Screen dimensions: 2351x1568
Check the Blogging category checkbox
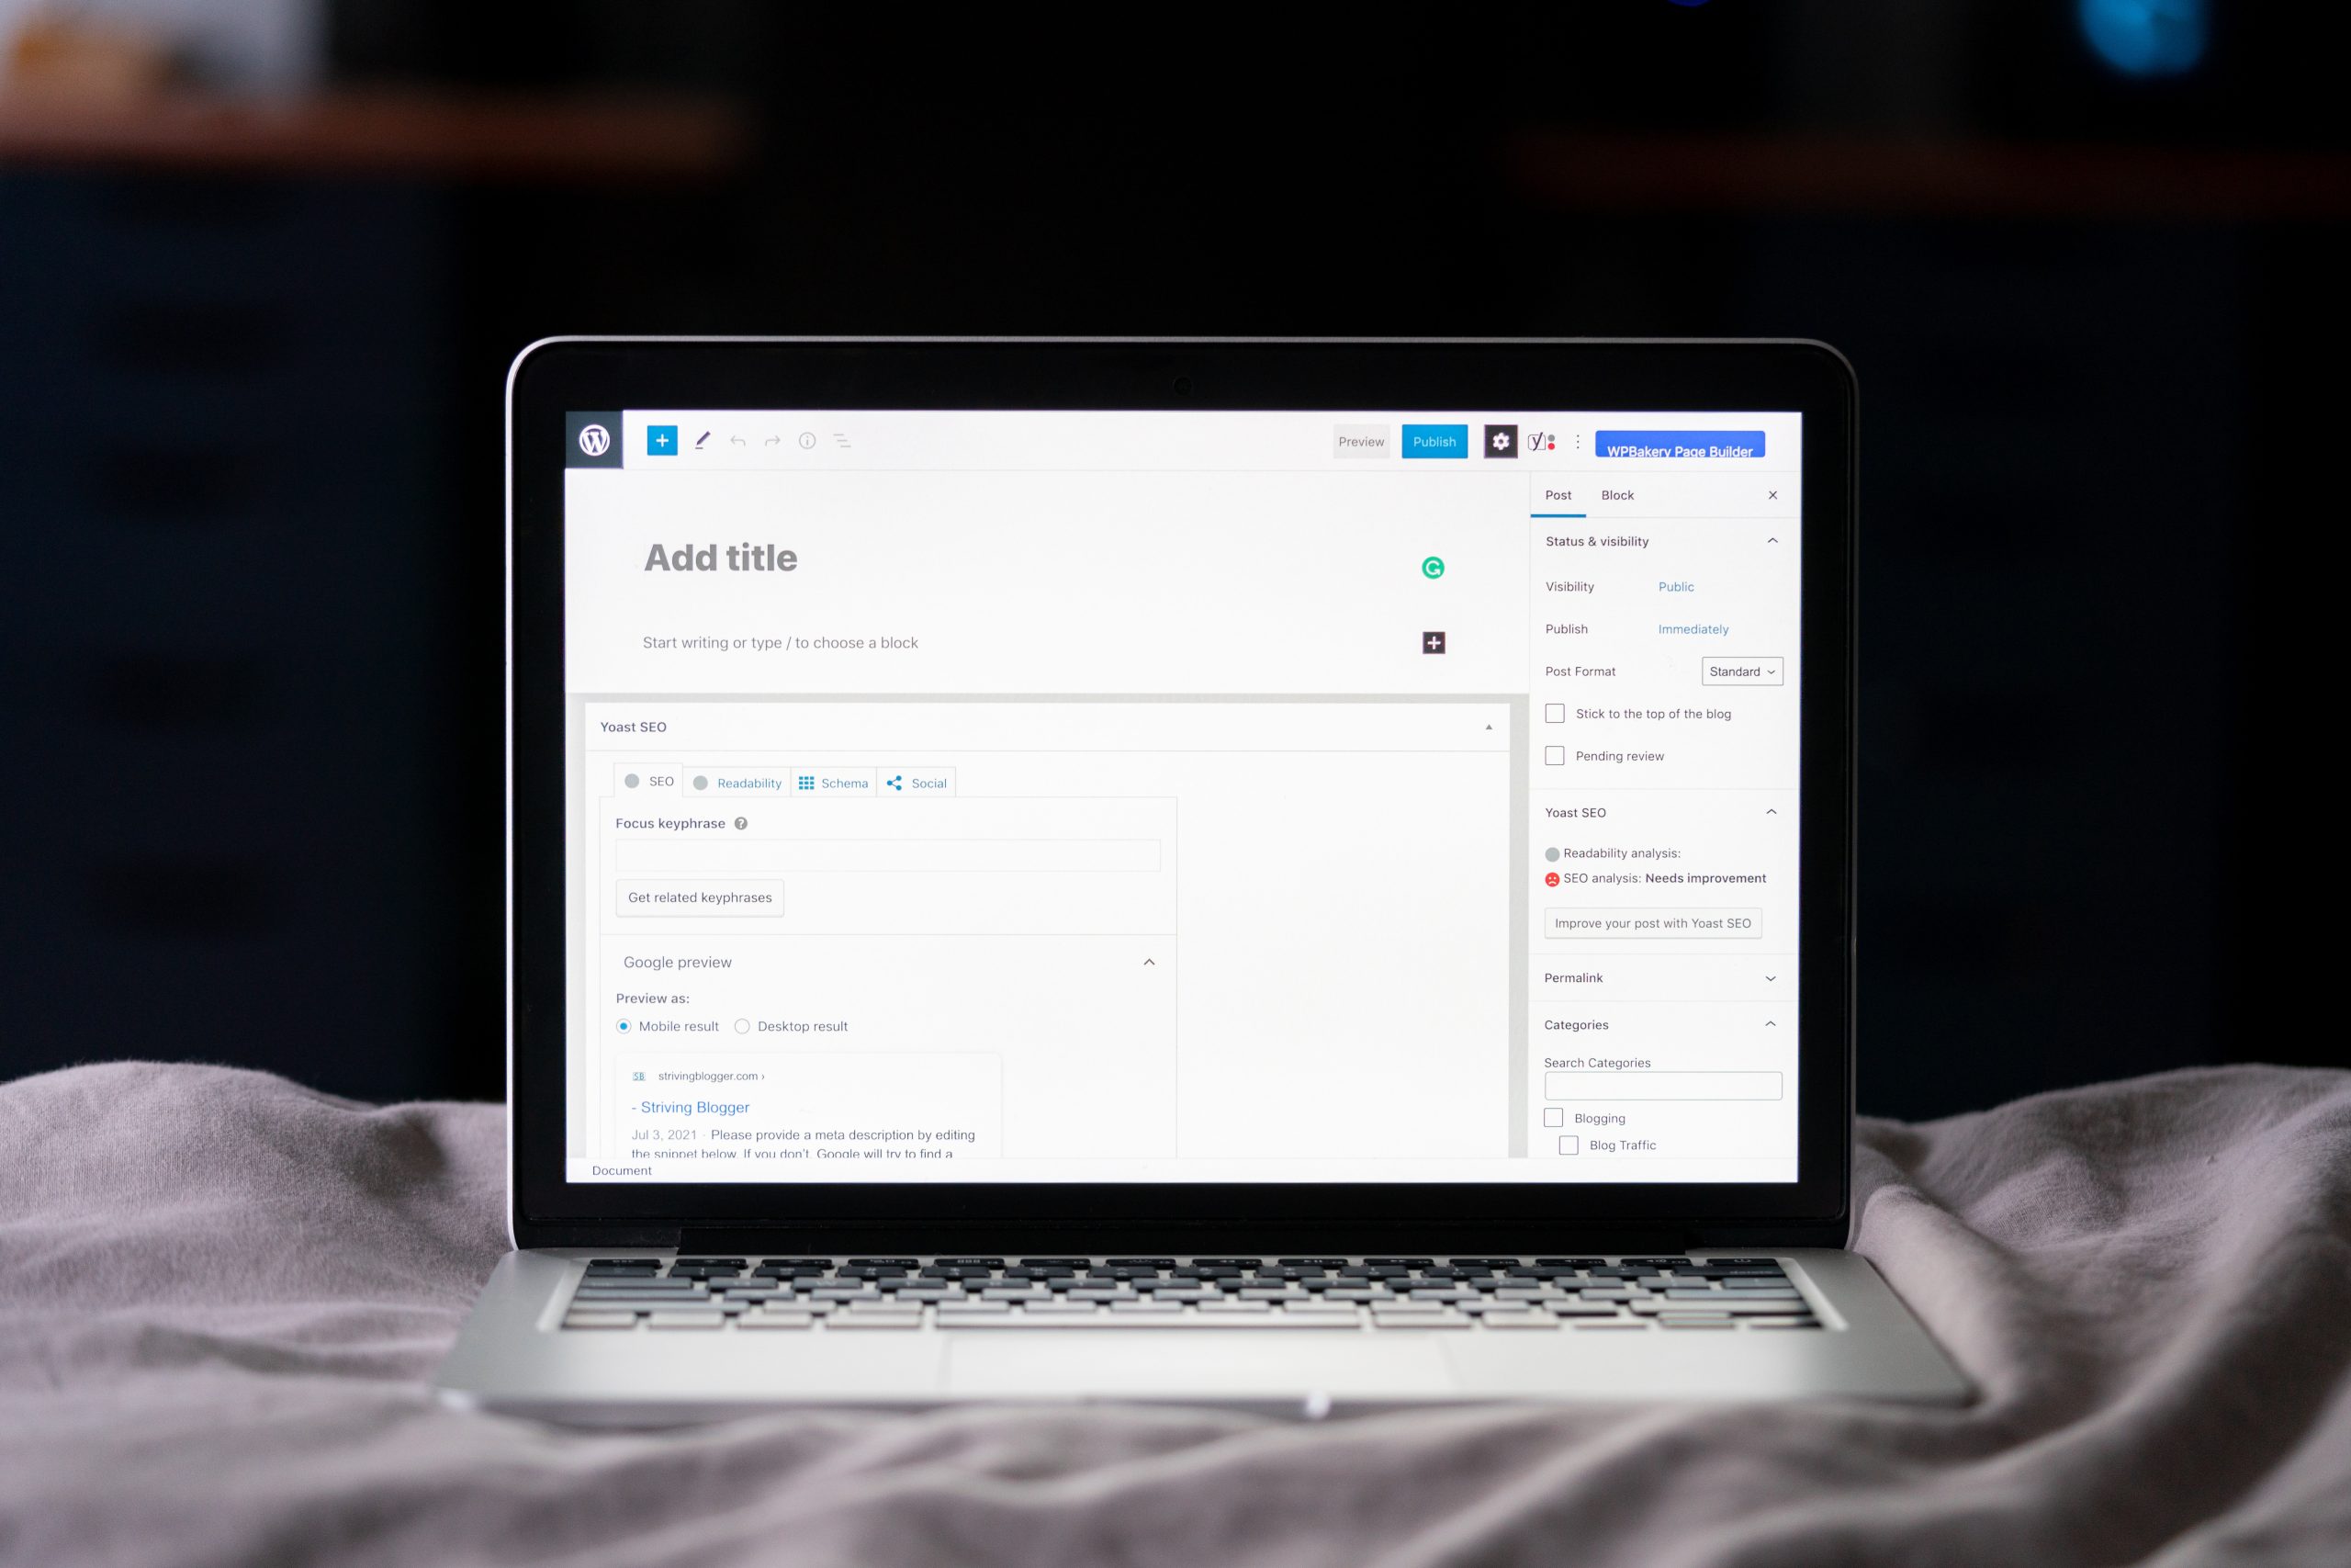pyautogui.click(x=1552, y=1116)
